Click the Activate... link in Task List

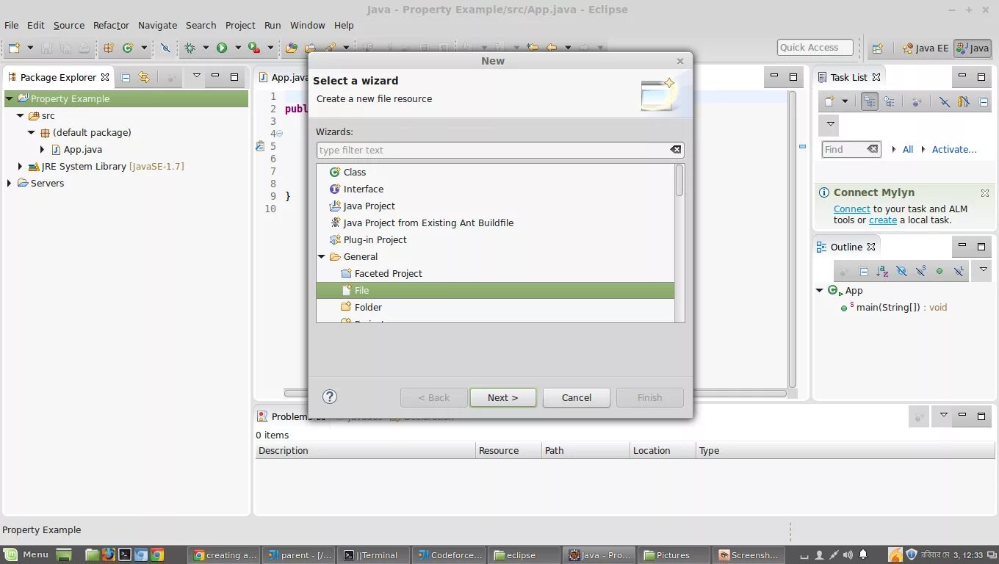pyautogui.click(x=954, y=149)
